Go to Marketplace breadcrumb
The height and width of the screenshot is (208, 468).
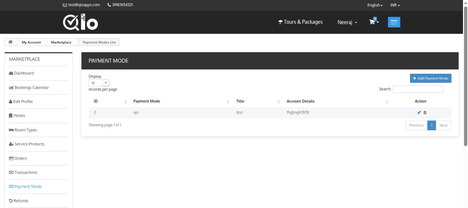tap(61, 42)
